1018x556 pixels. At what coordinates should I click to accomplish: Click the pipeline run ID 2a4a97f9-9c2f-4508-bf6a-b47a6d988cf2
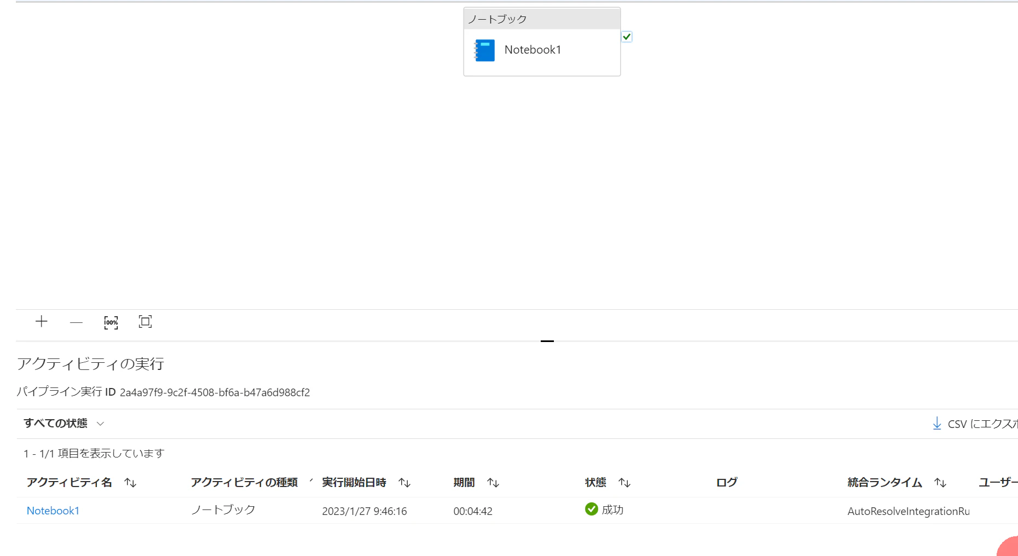pos(215,392)
